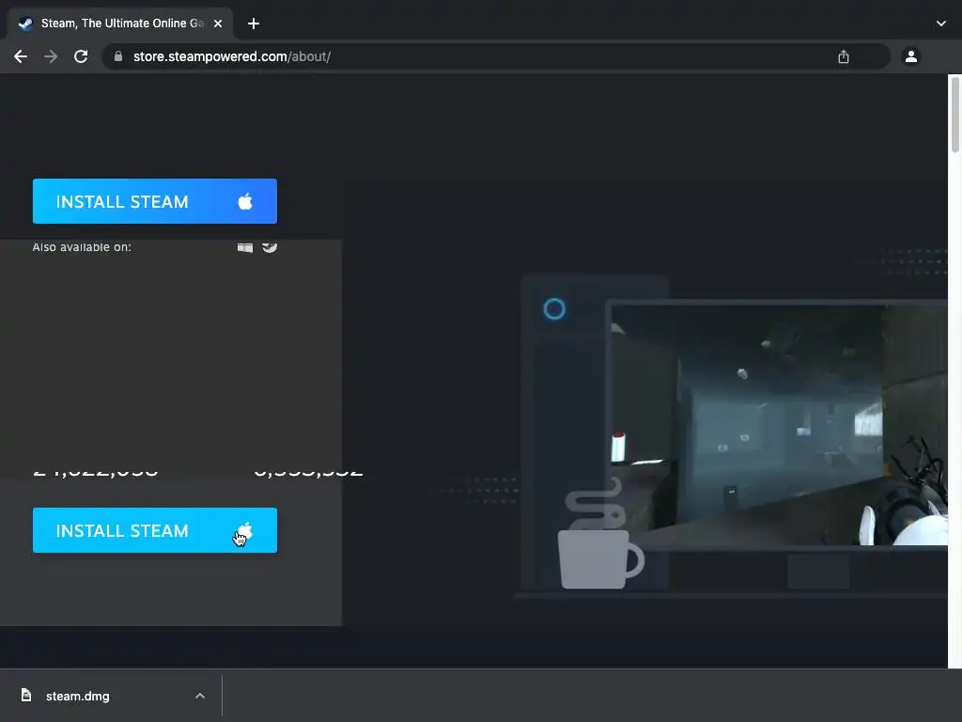Open the browser profile icon

point(911,56)
